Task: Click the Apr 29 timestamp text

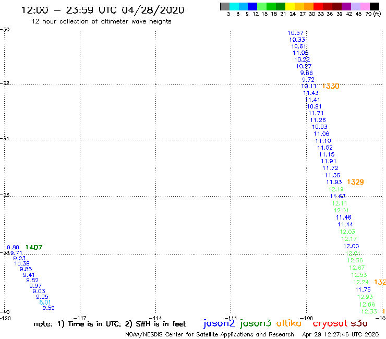Action: coord(341,334)
